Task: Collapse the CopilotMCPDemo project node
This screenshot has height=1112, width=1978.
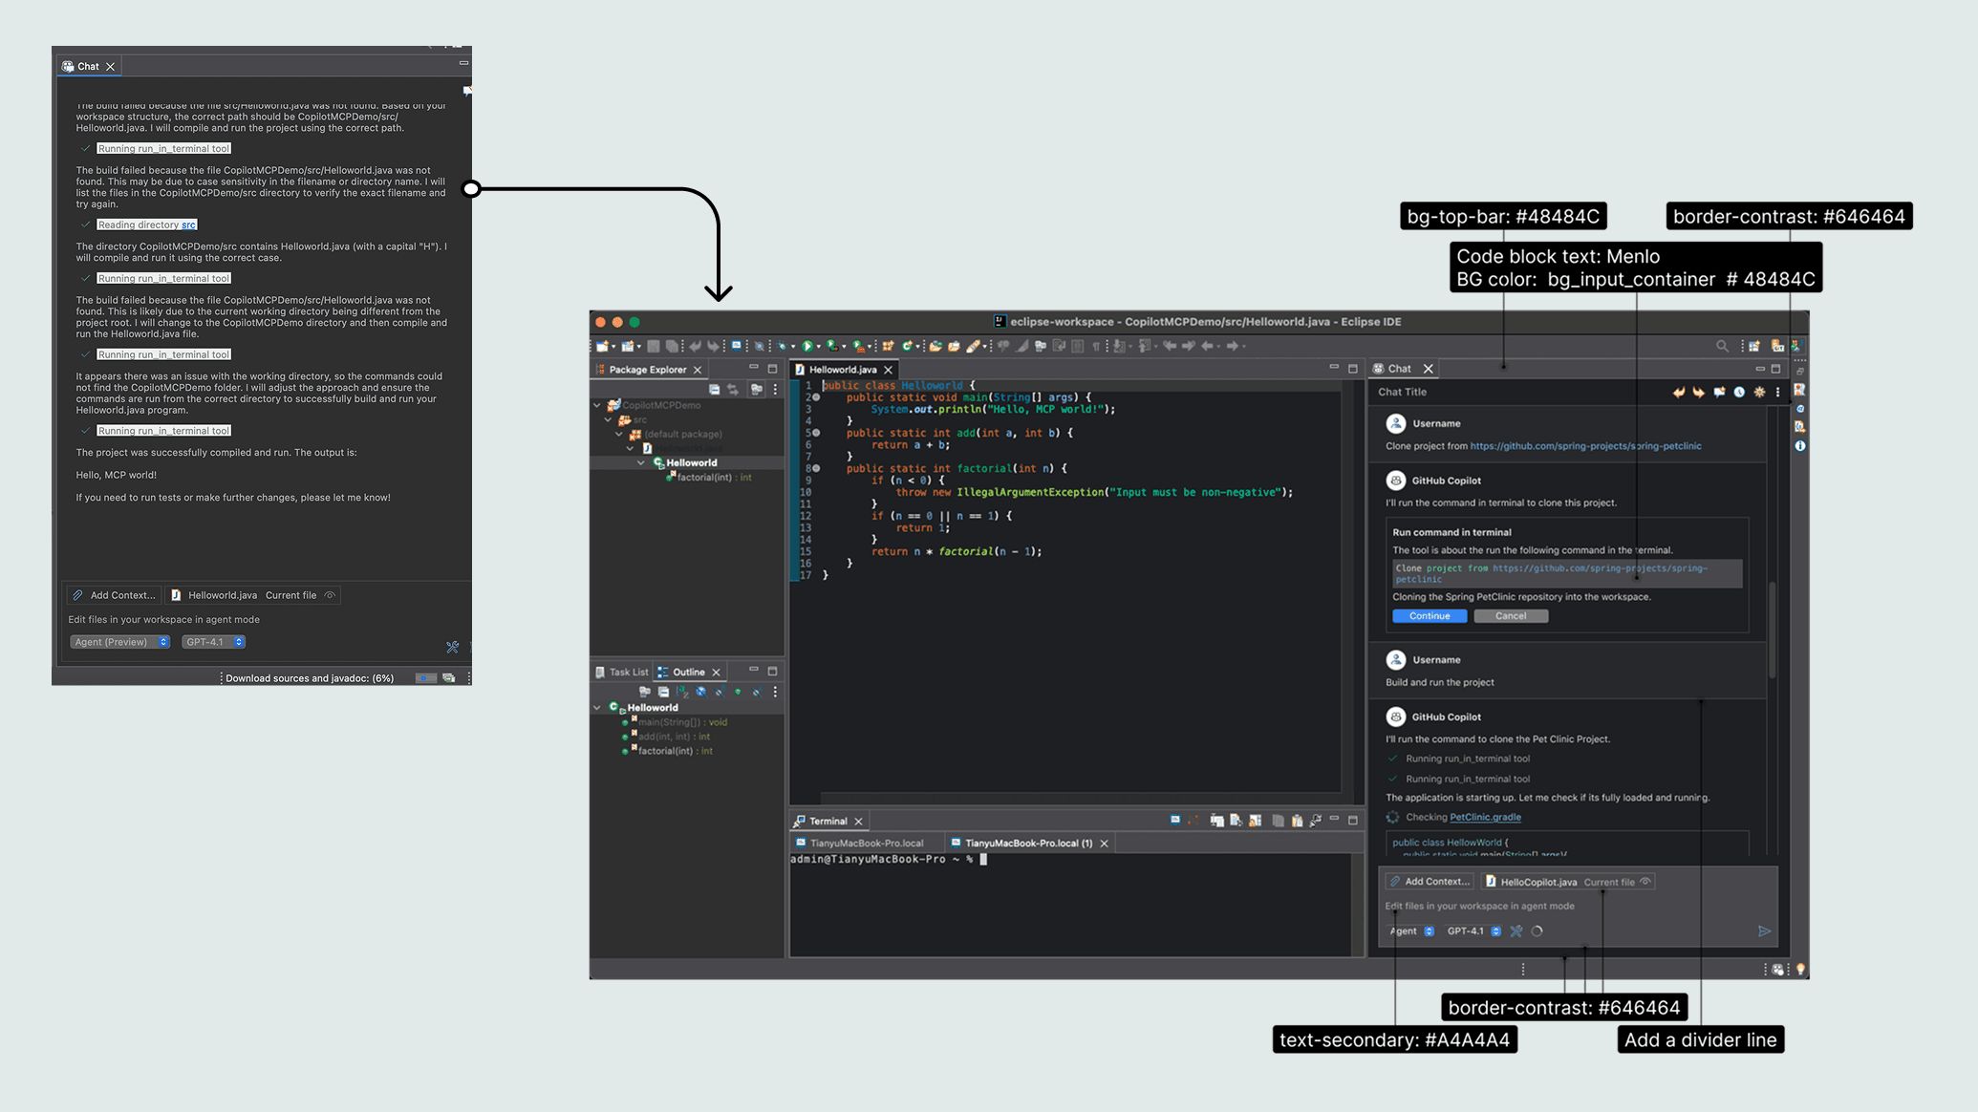Action: (x=597, y=405)
